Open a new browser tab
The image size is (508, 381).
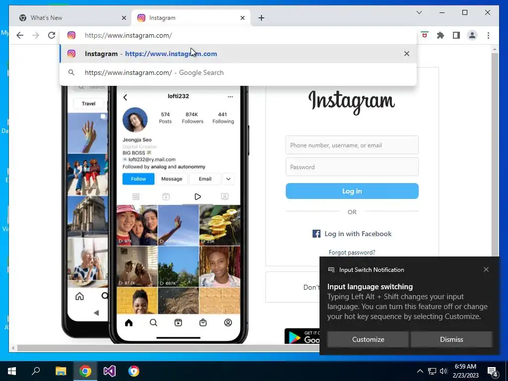coord(261,18)
